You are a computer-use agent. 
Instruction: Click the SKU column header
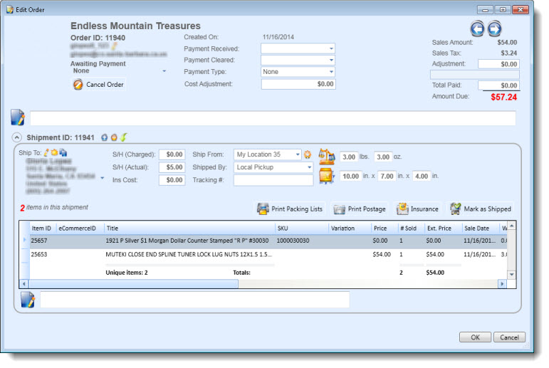coord(302,228)
